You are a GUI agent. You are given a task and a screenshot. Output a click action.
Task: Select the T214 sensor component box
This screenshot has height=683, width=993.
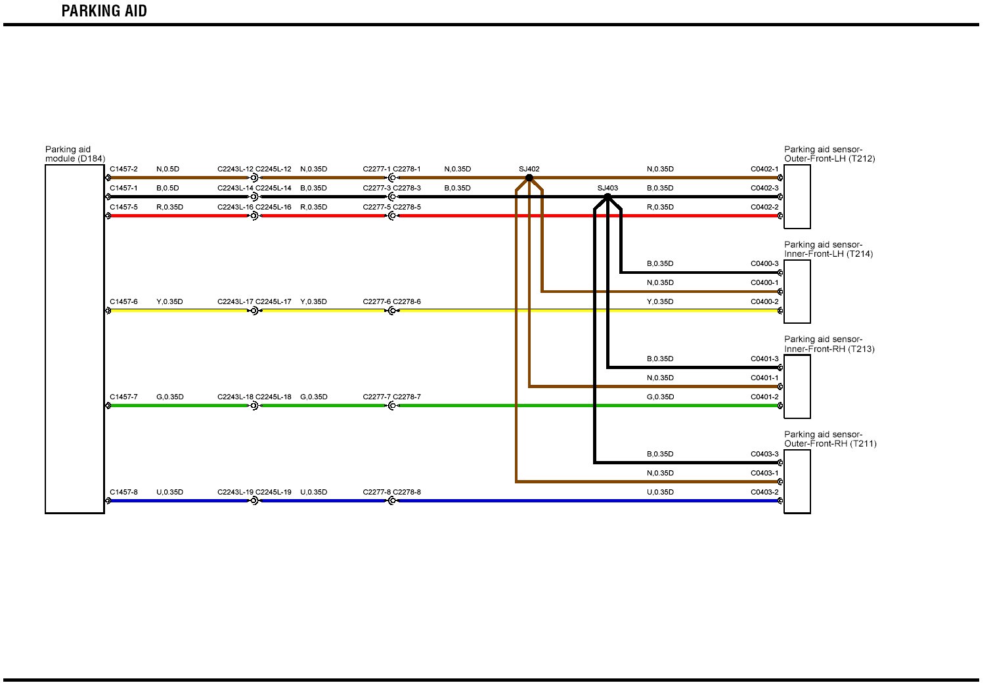[797, 292]
